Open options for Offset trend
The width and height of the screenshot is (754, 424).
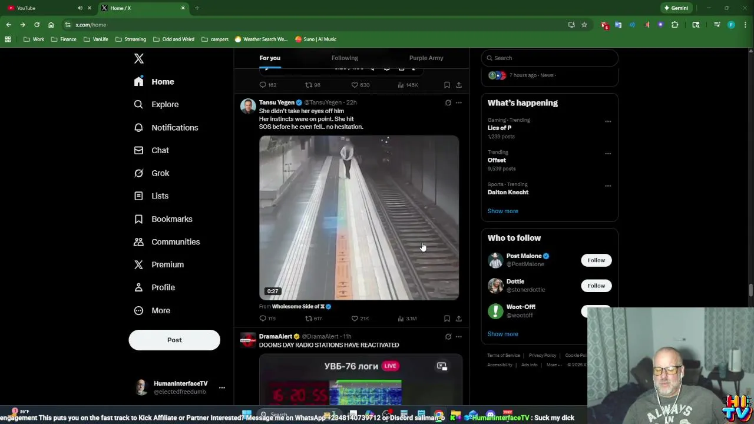(608, 154)
